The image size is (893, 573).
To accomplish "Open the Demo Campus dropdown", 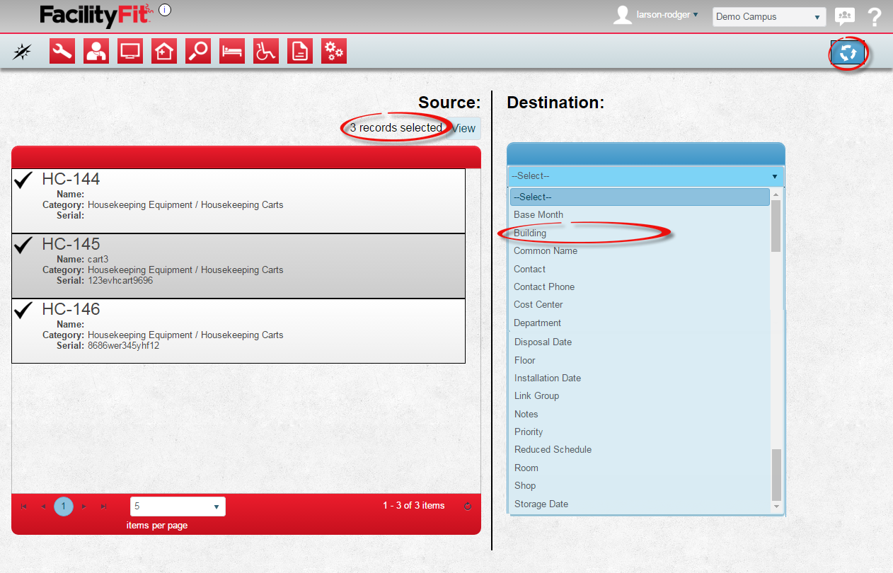I will tap(768, 17).
